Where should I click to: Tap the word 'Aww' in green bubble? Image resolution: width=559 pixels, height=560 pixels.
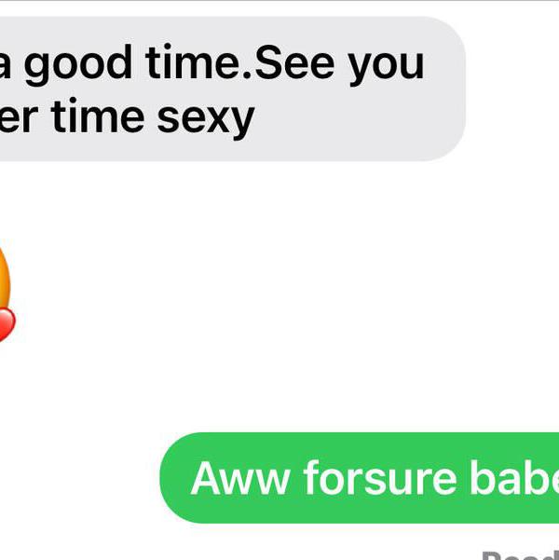(240, 479)
